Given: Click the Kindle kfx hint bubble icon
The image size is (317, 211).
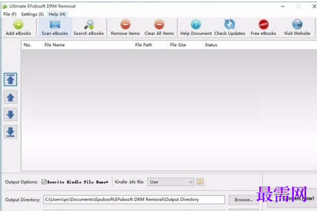Looking at the screenshot, I should (200, 182).
